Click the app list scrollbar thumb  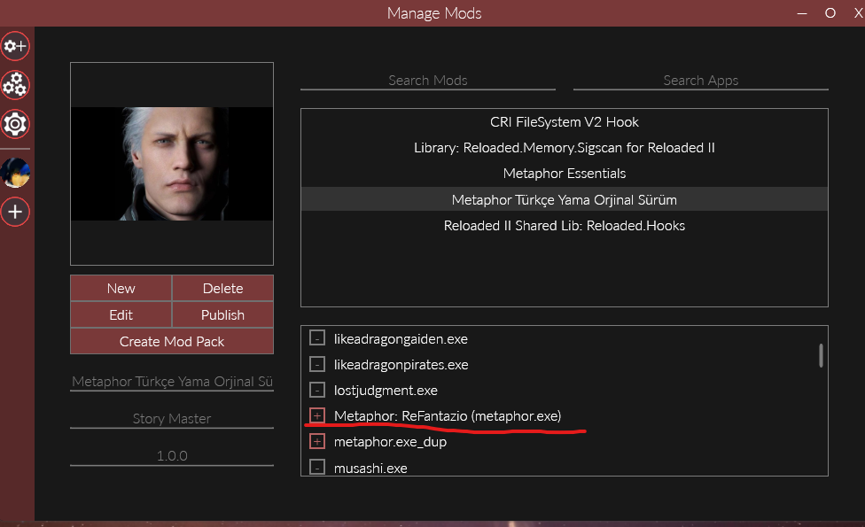coord(821,355)
